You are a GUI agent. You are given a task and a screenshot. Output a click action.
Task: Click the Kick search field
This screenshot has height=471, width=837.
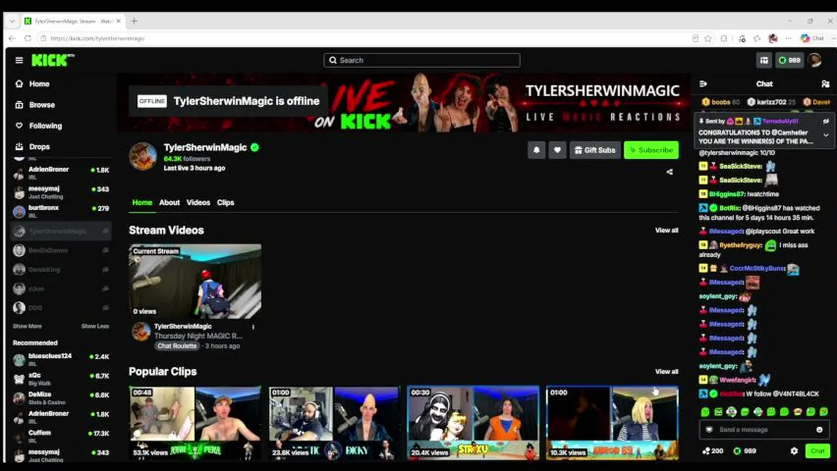click(422, 60)
